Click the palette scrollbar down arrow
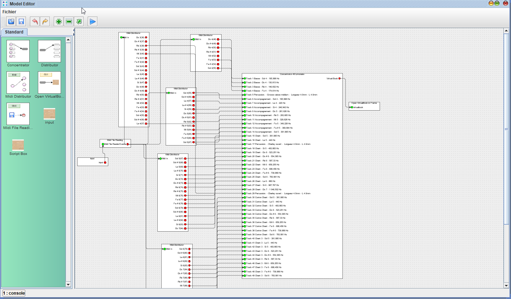Image resolution: width=511 pixels, height=299 pixels. coord(69,284)
